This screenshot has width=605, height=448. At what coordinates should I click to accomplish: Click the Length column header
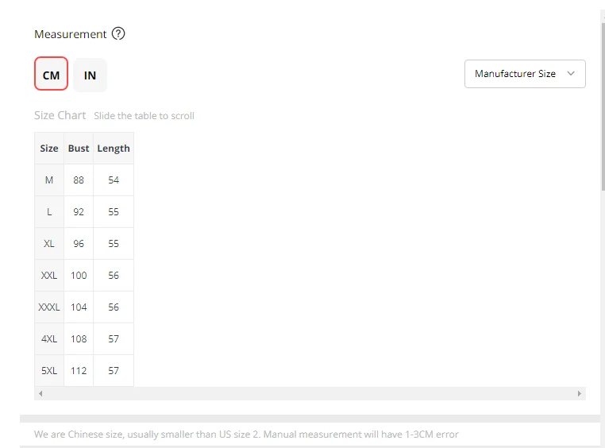(114, 149)
